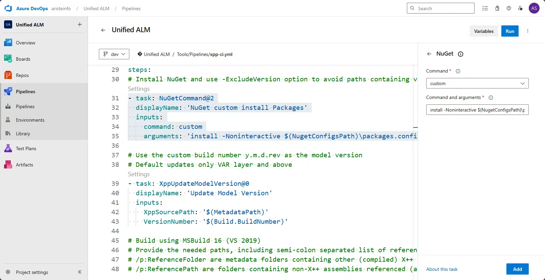
Task: Open the dev branch selector dropdown
Action: [x=114, y=54]
